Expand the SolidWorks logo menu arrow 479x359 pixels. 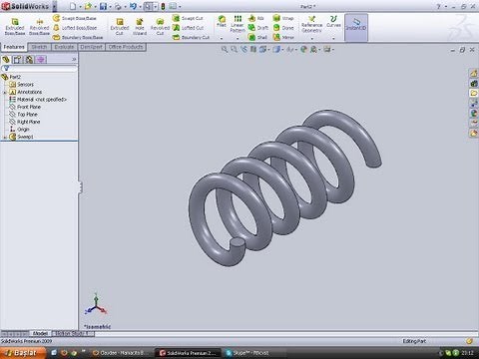(55, 6)
